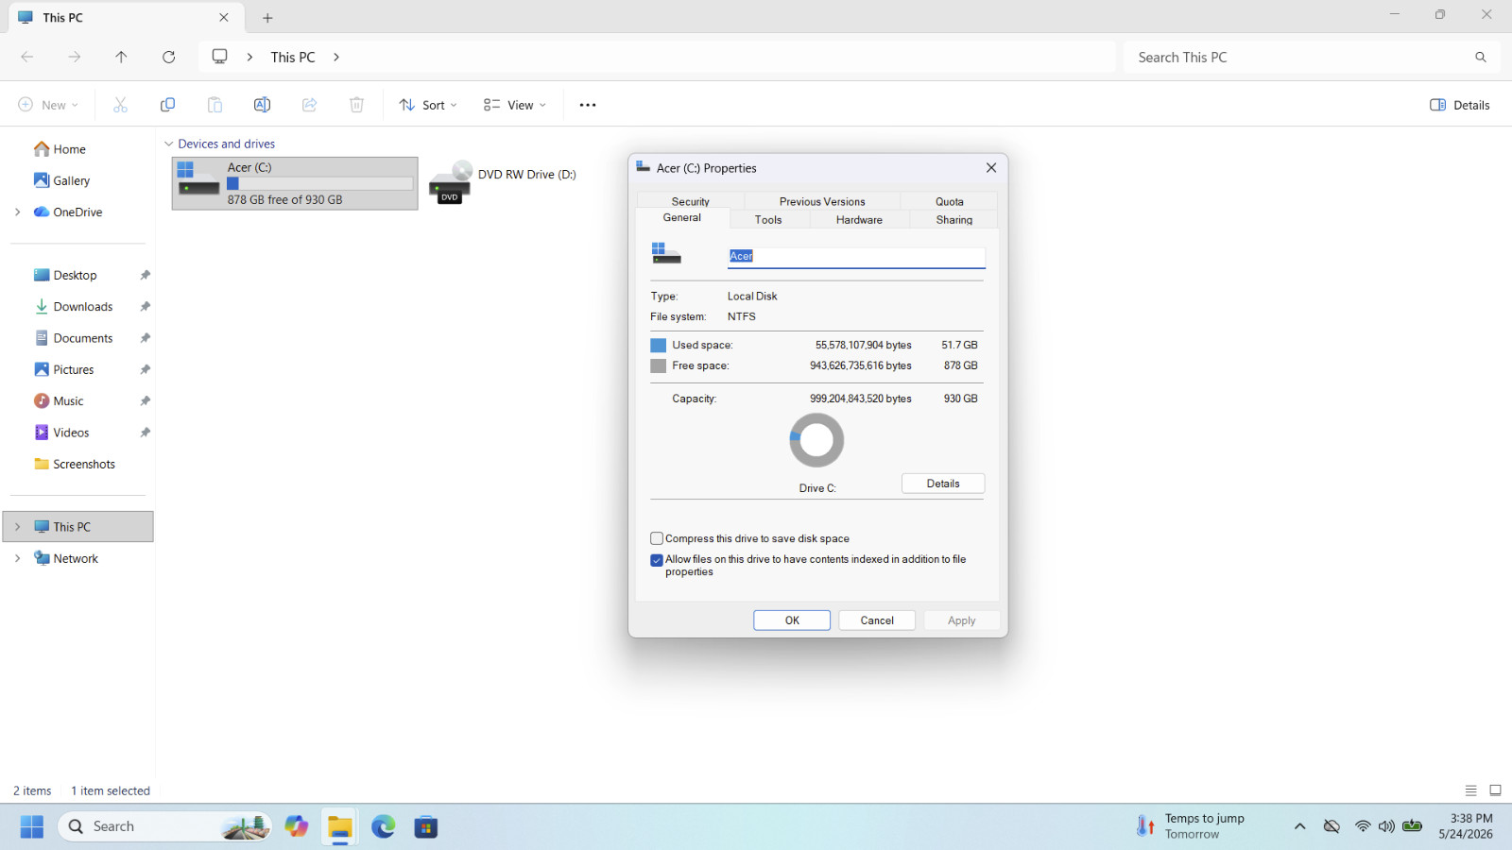
Task: Show hidden tray icons chevron
Action: pyautogui.click(x=1300, y=826)
